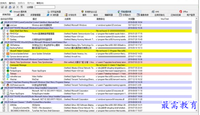This screenshot has width=200, height=115.
Task: Open the IE 浏览器 tab
Action: coord(53,15)
